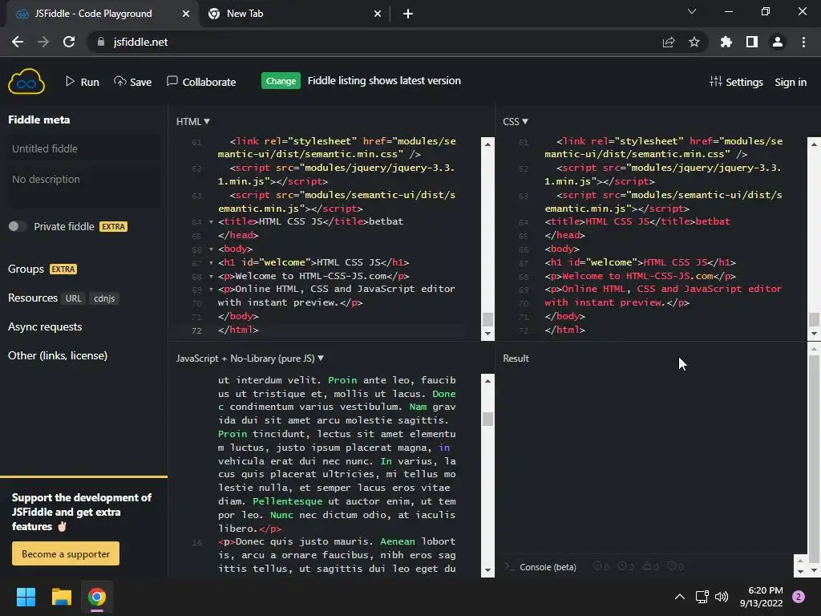821x616 pixels.
Task: Collapse the fold arrow at line 69
Action: (211, 289)
